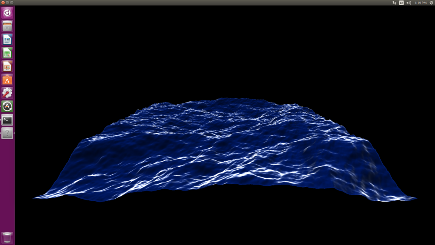Open the session power gear menu
The width and height of the screenshot is (435, 245).
(x=432, y=3)
